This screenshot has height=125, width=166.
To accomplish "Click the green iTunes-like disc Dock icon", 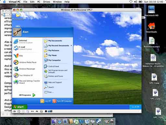I will tap(76, 121).
